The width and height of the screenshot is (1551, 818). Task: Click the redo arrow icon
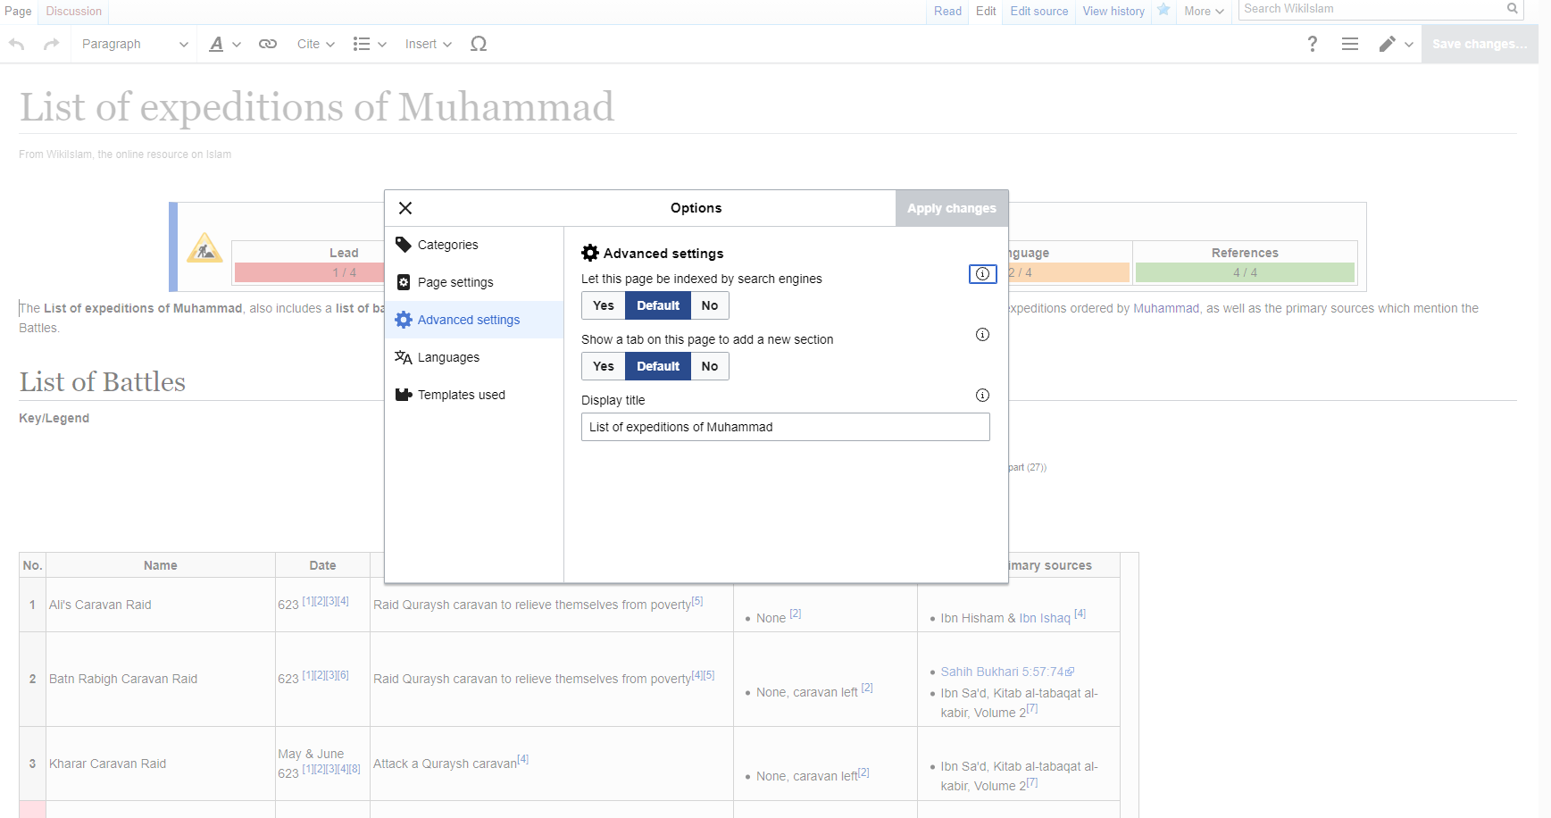tap(52, 44)
